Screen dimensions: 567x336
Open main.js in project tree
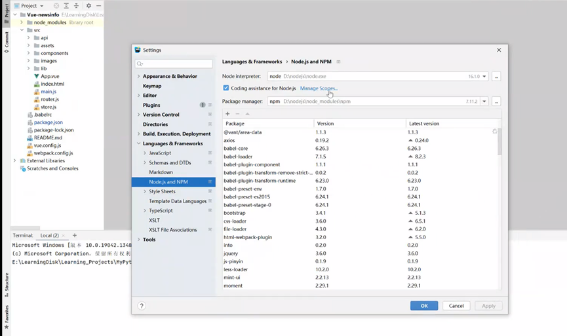(49, 92)
